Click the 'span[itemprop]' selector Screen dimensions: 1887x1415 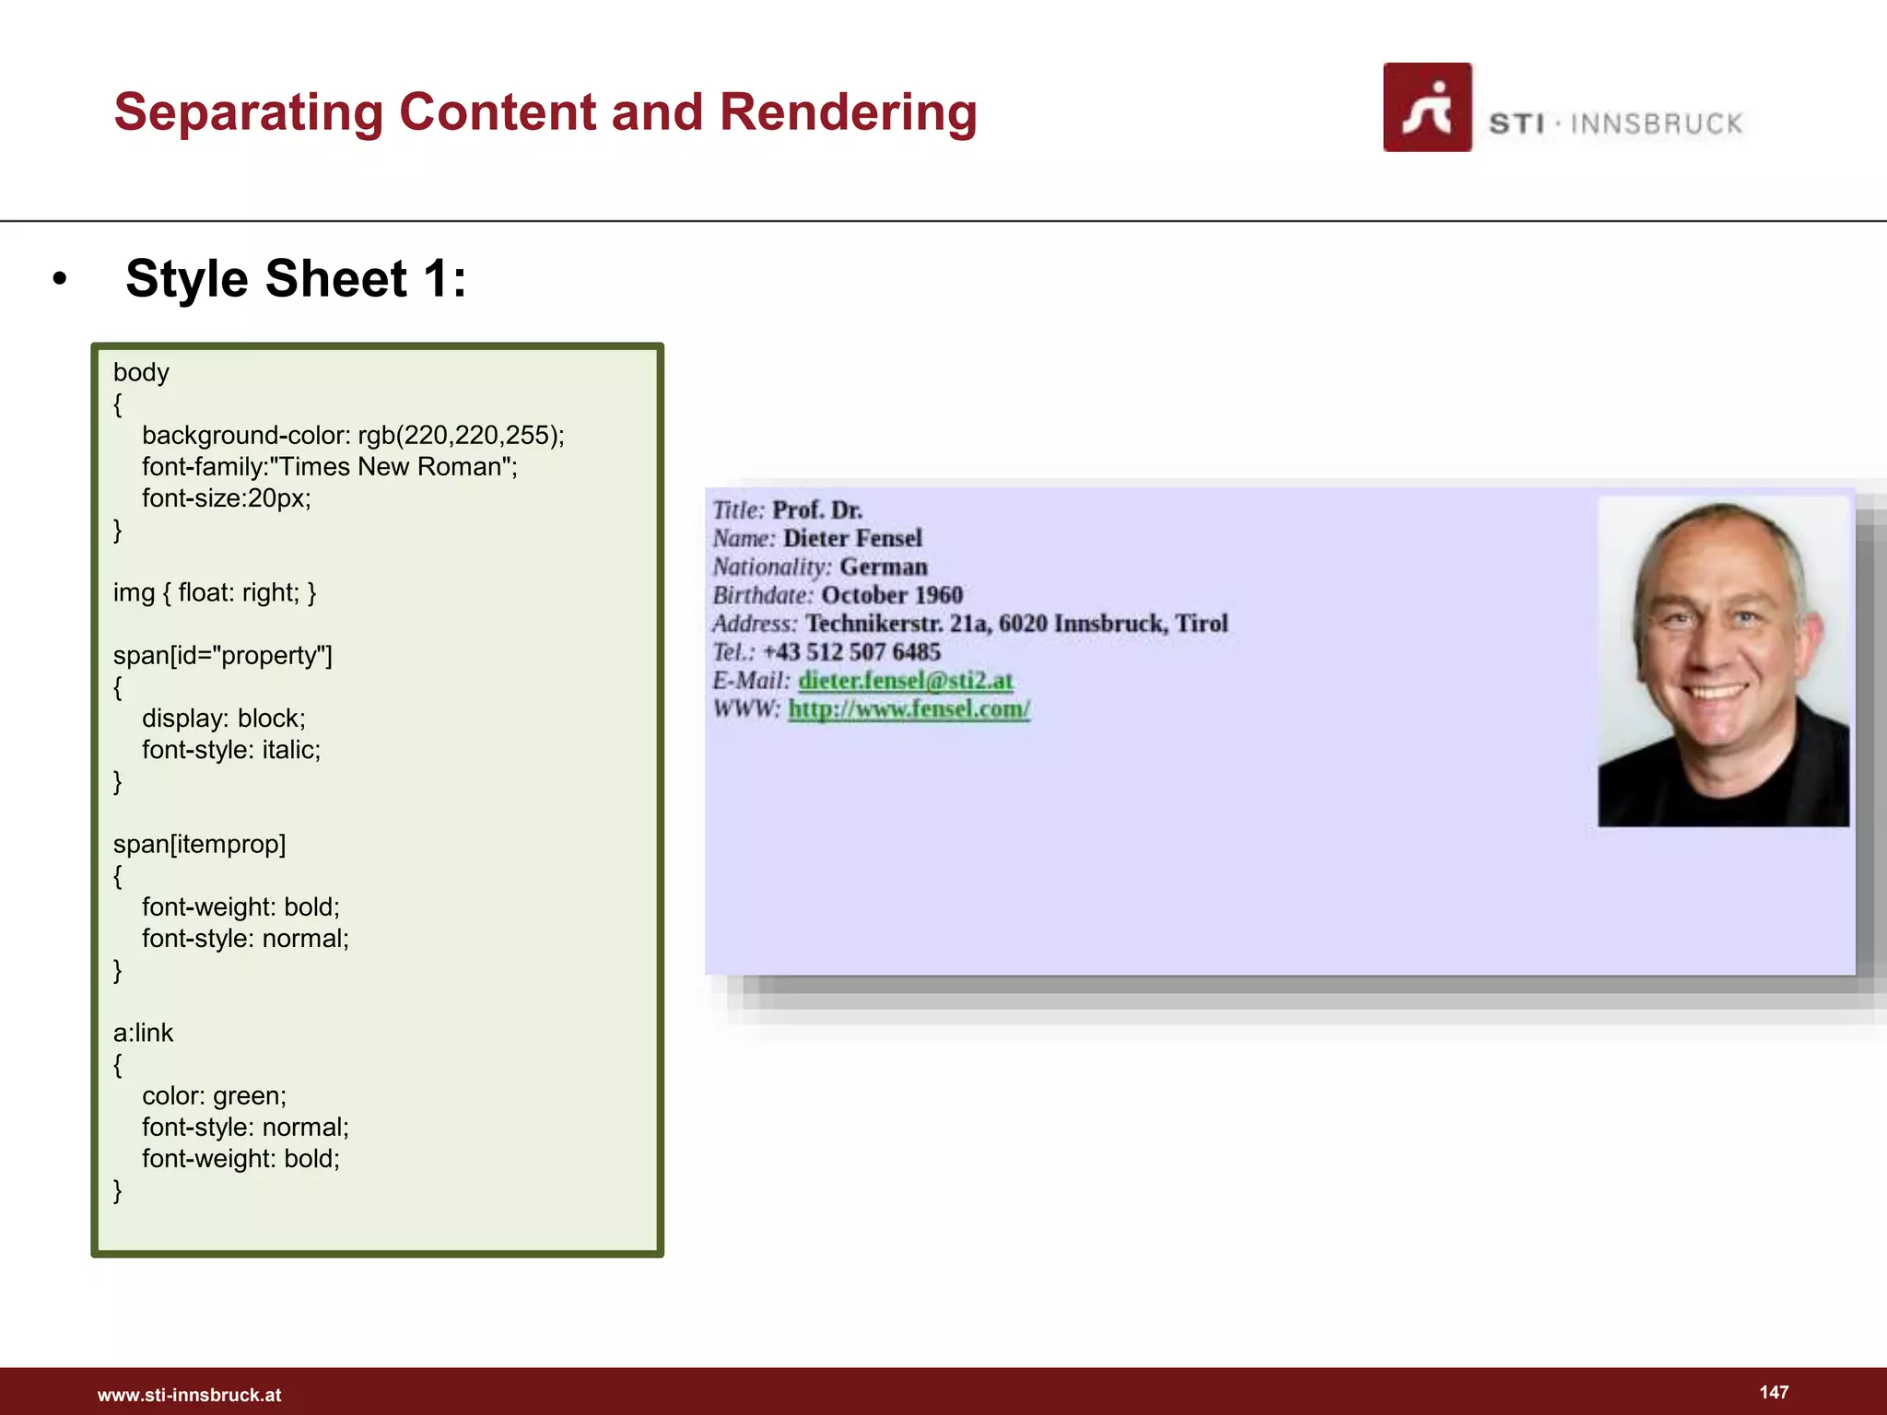[199, 844]
